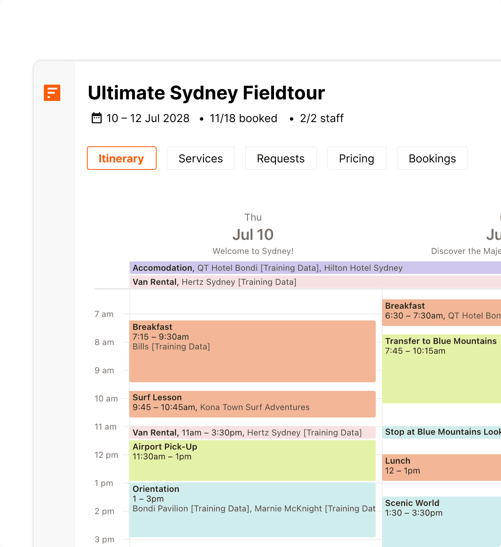This screenshot has height=547, width=501.
Task: Click the '2/2 staff' indicator
Action: click(x=321, y=118)
